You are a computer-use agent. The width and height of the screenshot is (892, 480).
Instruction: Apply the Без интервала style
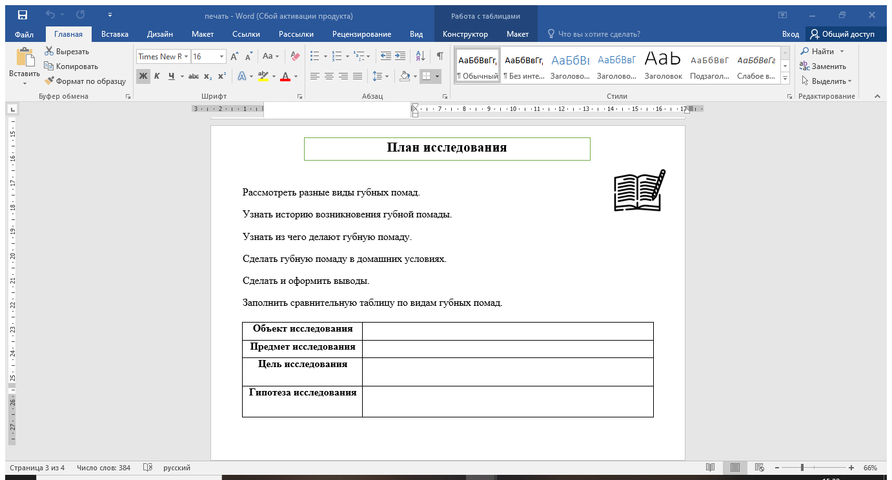(x=523, y=66)
